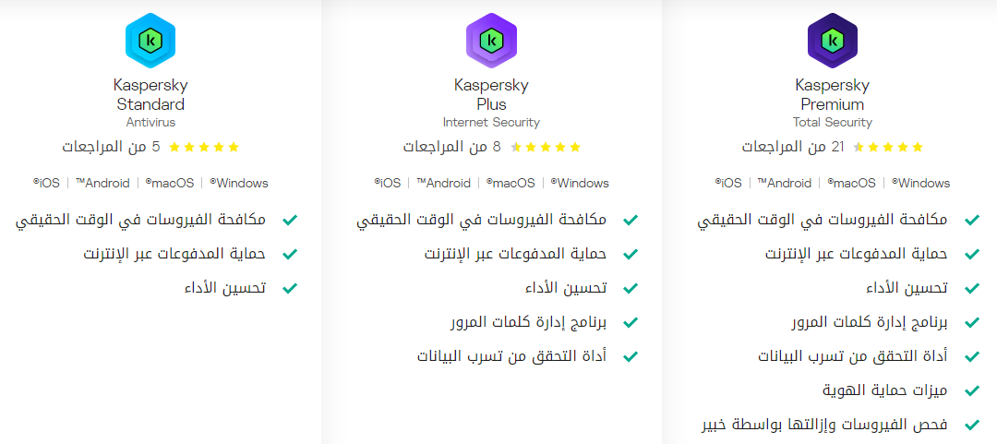Click the blue Kaspersky Standard hexagon logo
Screen dimensions: 997x444
pos(150,41)
